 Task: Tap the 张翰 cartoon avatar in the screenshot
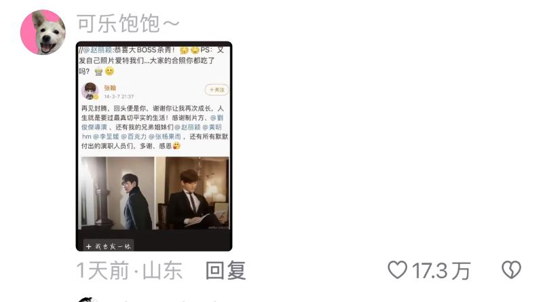[x=90, y=91]
